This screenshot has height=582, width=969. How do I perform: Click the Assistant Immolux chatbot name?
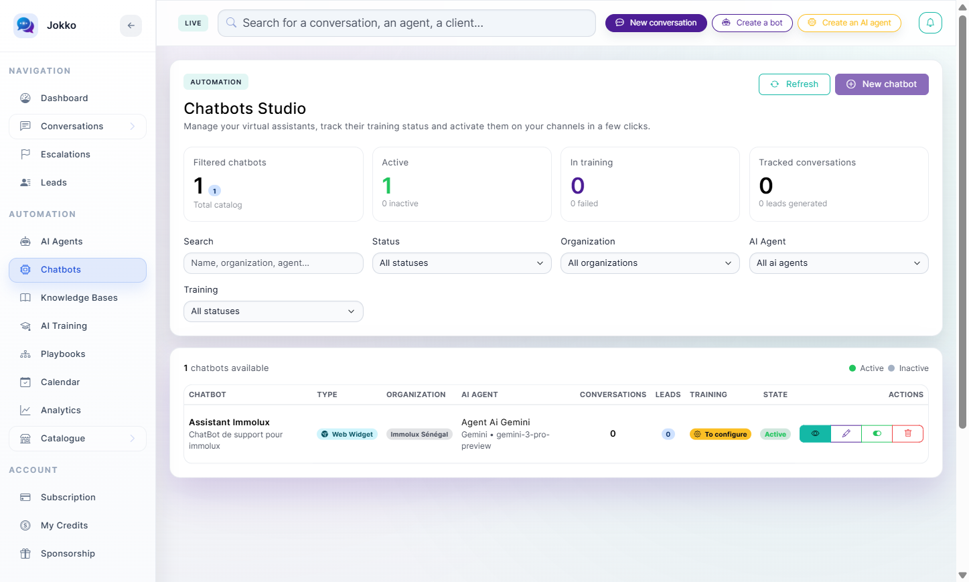coord(229,423)
